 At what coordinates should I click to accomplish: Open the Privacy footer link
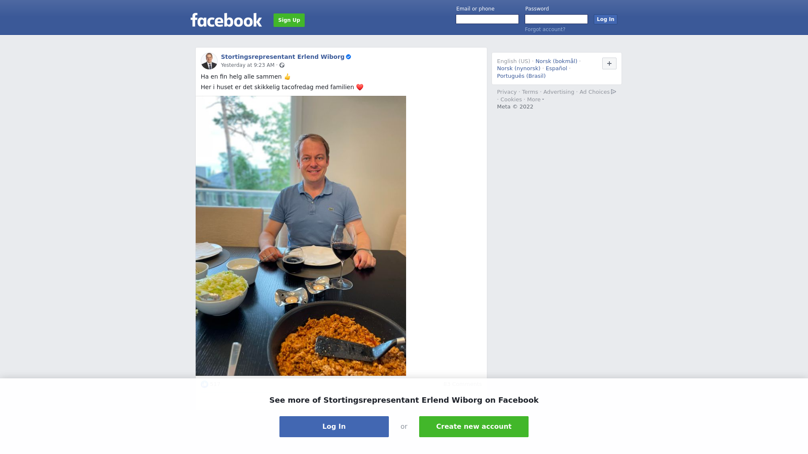tap(507, 92)
